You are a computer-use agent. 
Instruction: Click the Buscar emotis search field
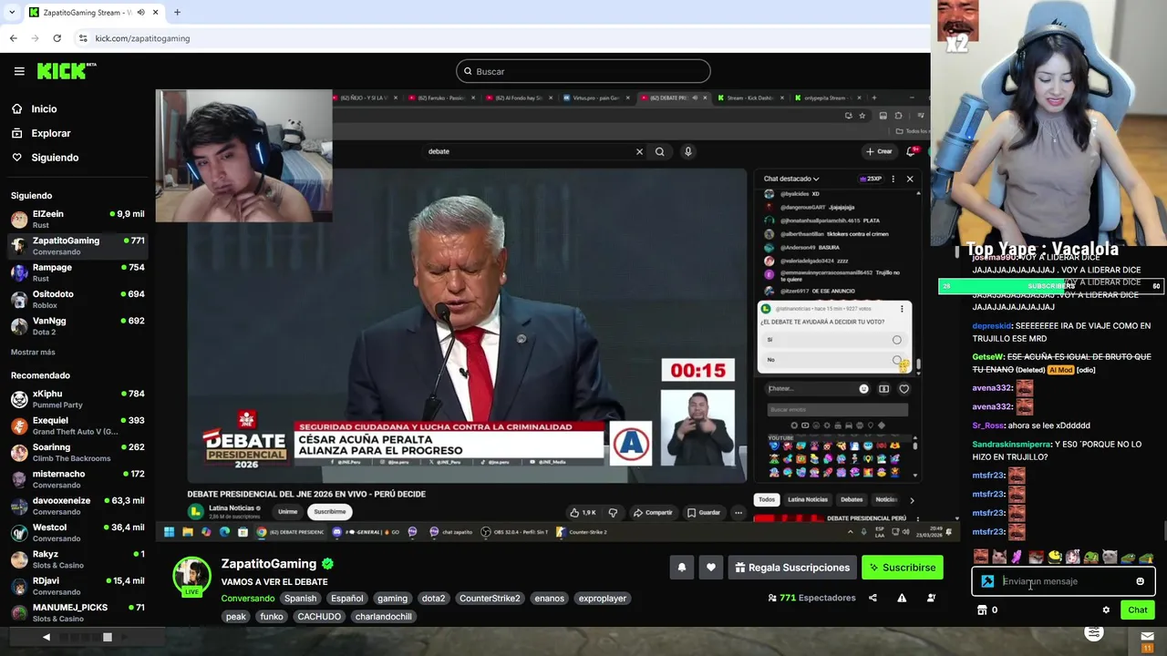[837, 409]
